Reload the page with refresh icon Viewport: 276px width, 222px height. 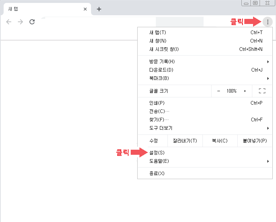pyautogui.click(x=32, y=22)
